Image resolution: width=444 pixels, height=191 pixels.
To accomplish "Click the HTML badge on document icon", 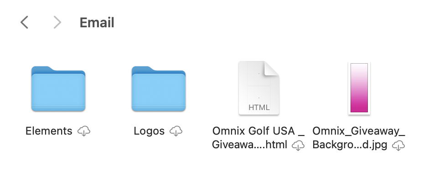I will [x=259, y=107].
